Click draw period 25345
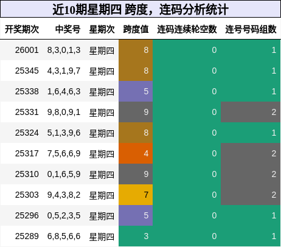 (x=27, y=71)
